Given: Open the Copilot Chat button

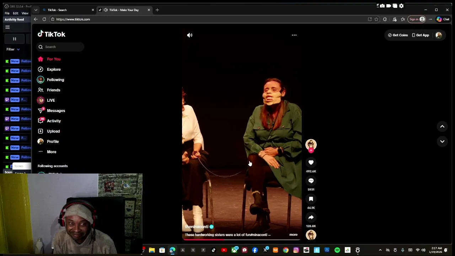Looking at the screenshot, I should [x=443, y=19].
